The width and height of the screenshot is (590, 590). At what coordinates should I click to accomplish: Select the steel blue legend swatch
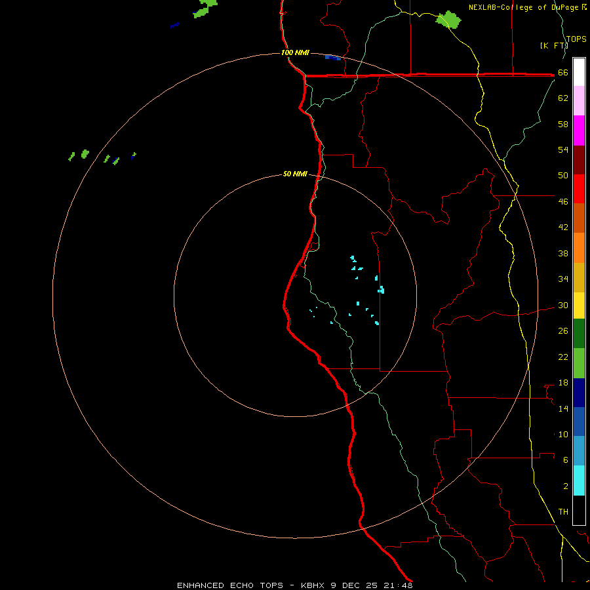(x=579, y=451)
